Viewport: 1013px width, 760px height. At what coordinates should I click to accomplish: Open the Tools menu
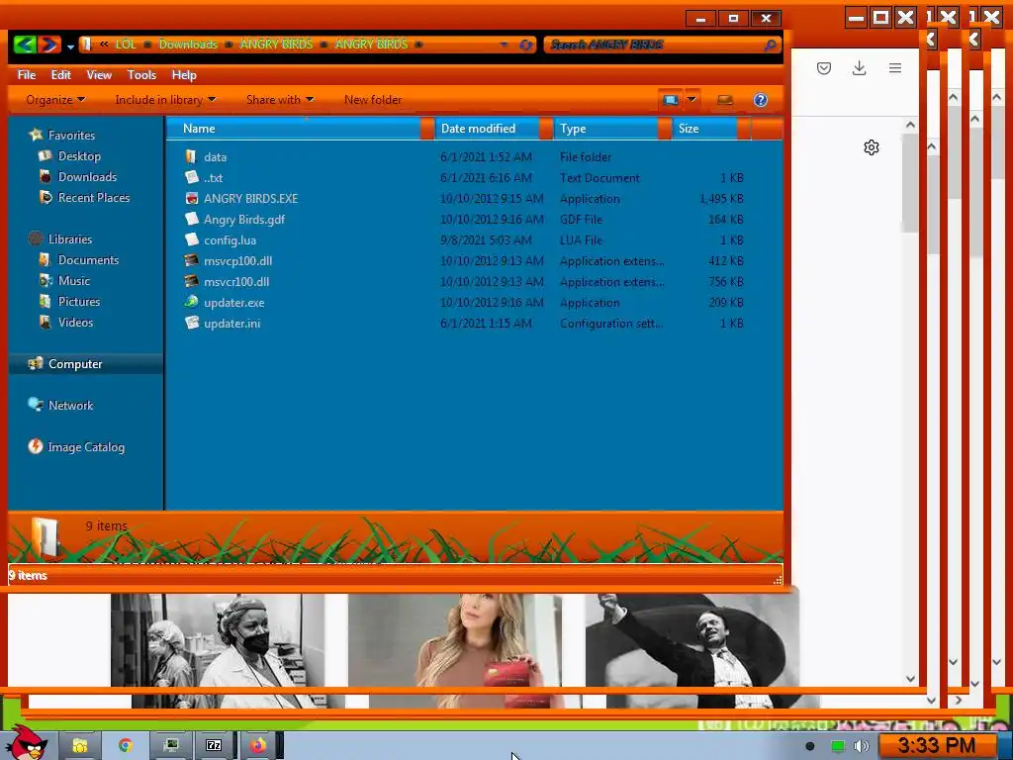pyautogui.click(x=141, y=75)
